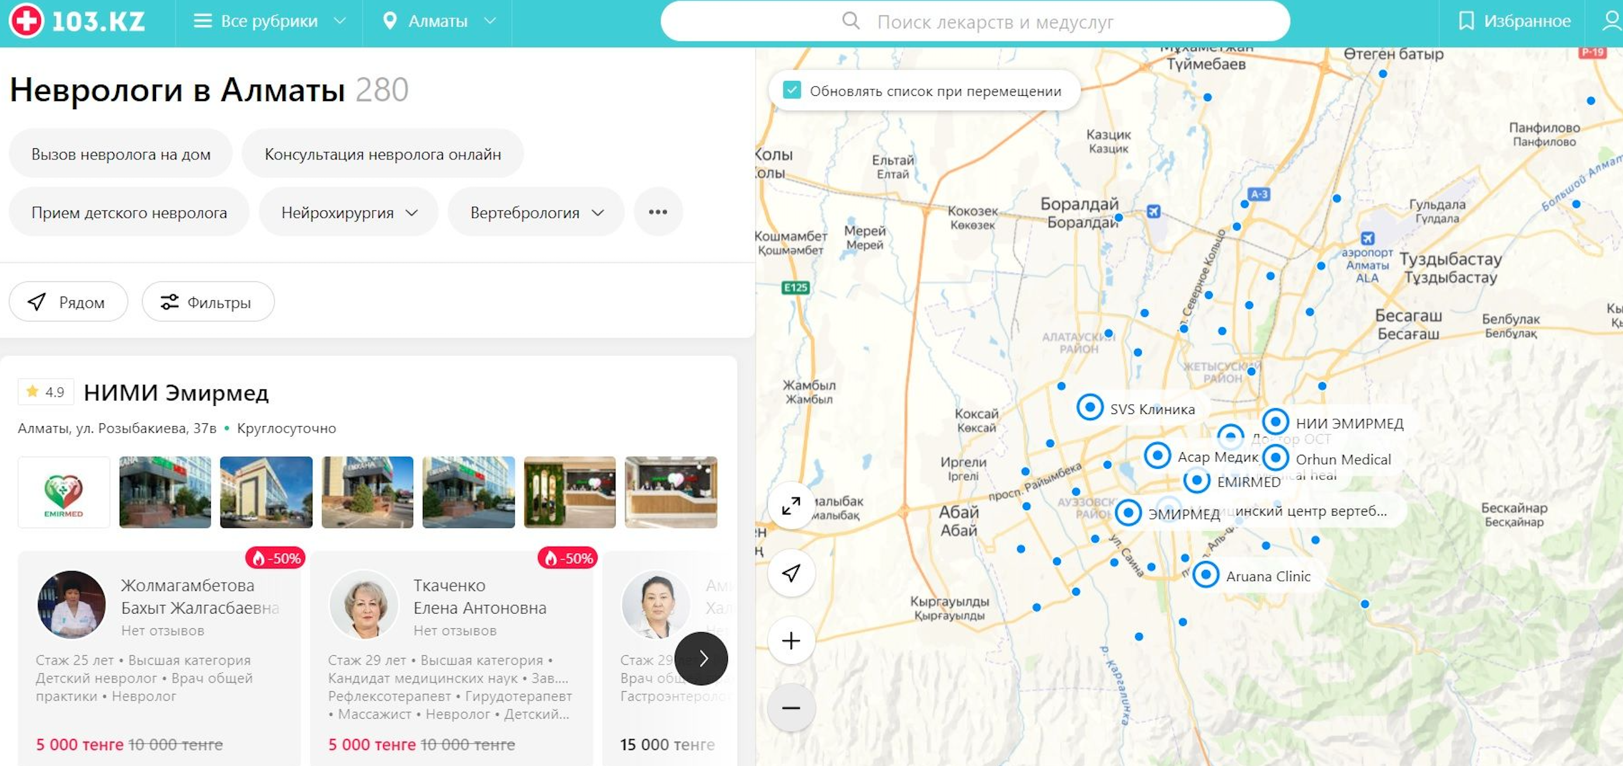Expand the map to fullscreen

(791, 506)
